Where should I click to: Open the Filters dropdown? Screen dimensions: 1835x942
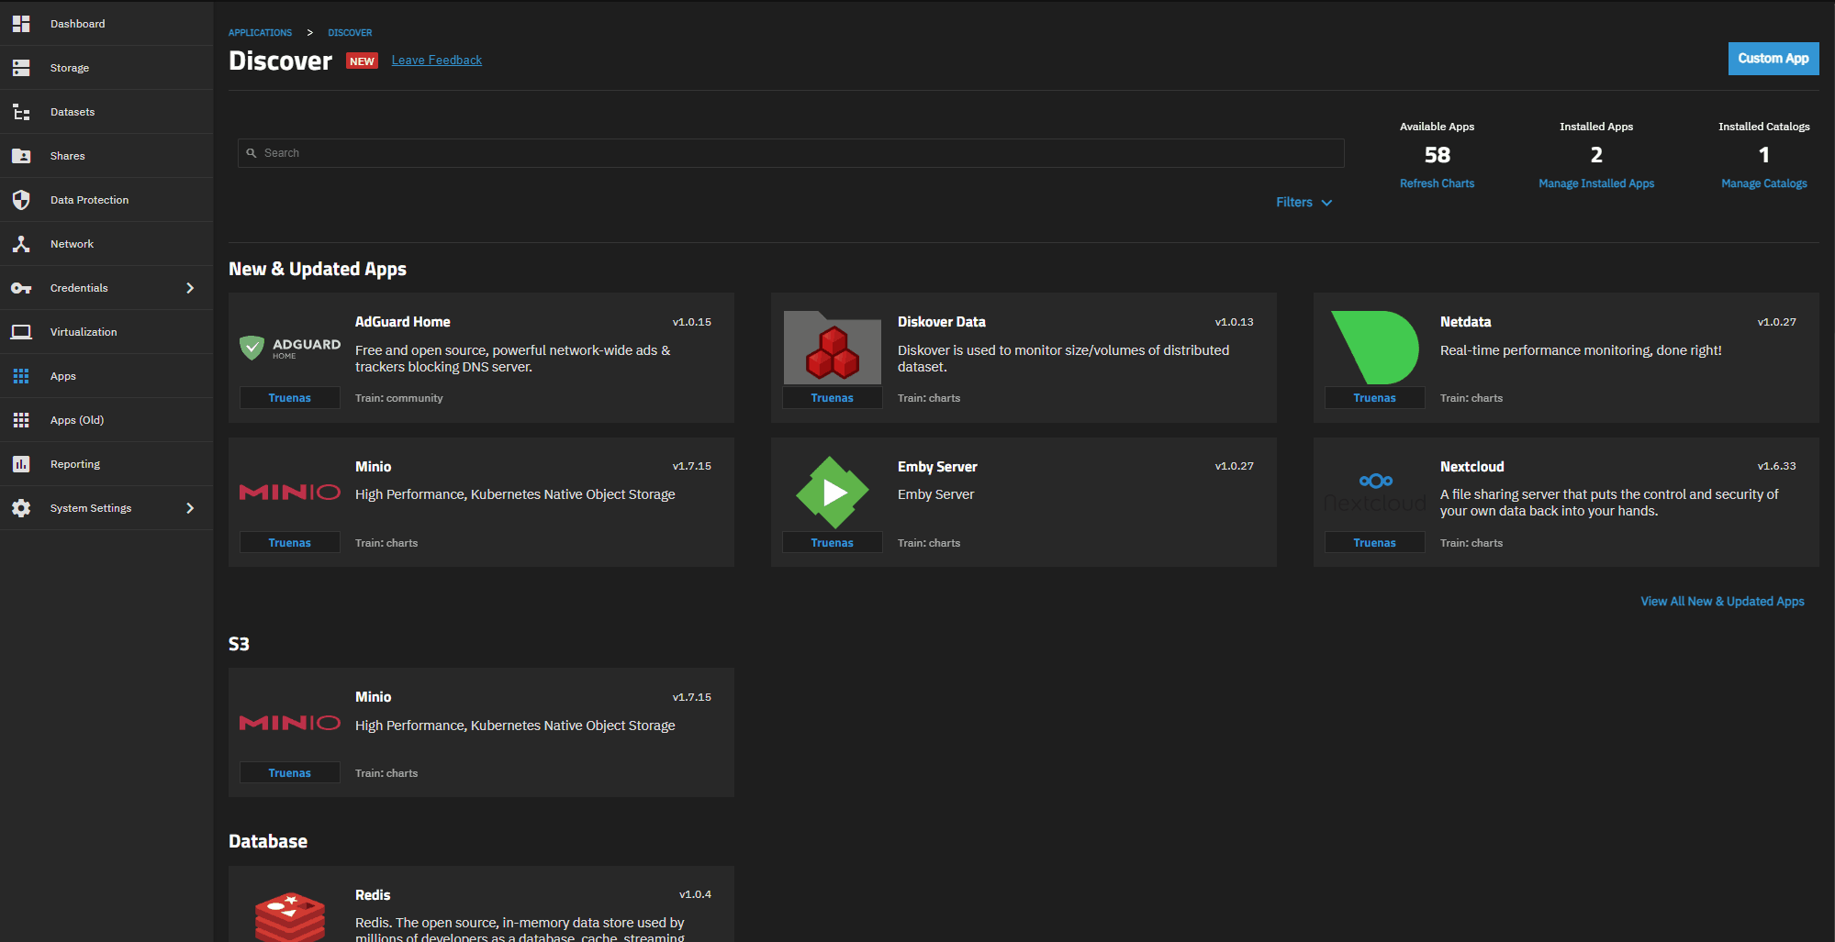click(x=1304, y=203)
